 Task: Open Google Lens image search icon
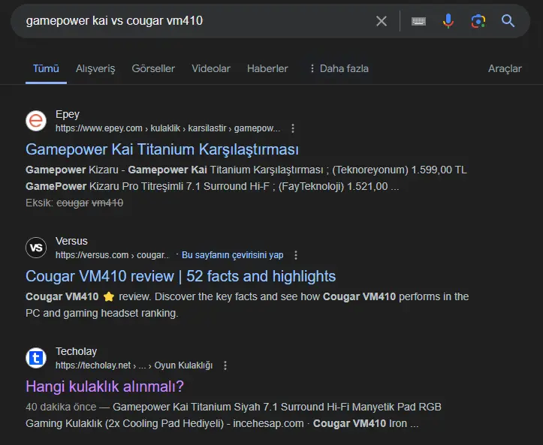(x=478, y=21)
